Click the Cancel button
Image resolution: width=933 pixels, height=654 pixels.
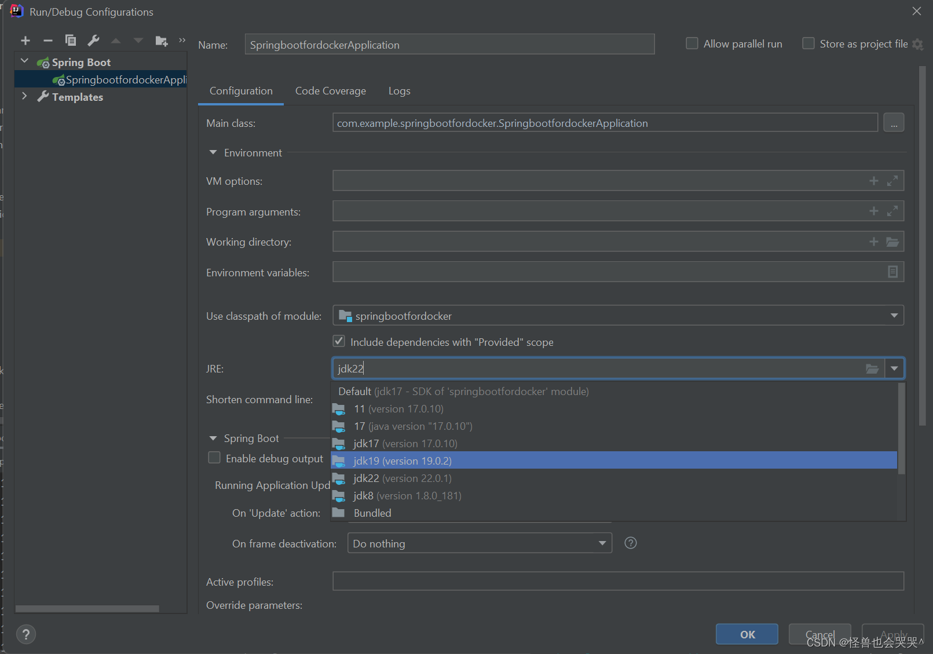(820, 634)
